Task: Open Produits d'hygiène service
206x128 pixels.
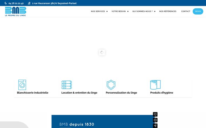Action: [x=162, y=93]
